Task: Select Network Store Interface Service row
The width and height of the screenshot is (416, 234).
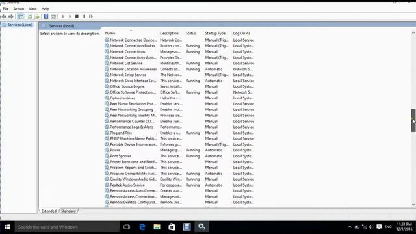Action: pyautogui.click(x=179, y=81)
